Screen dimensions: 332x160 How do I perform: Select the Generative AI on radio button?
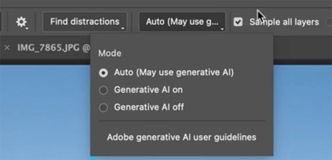tap(103, 91)
